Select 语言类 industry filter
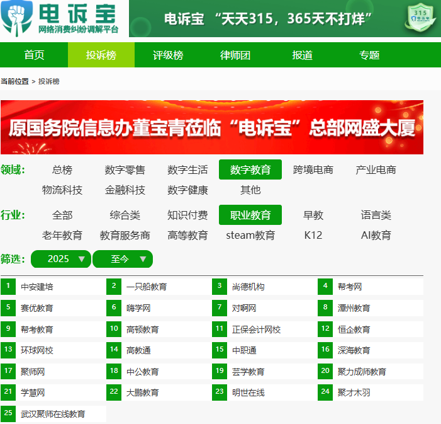441x424 pixels. point(376,215)
